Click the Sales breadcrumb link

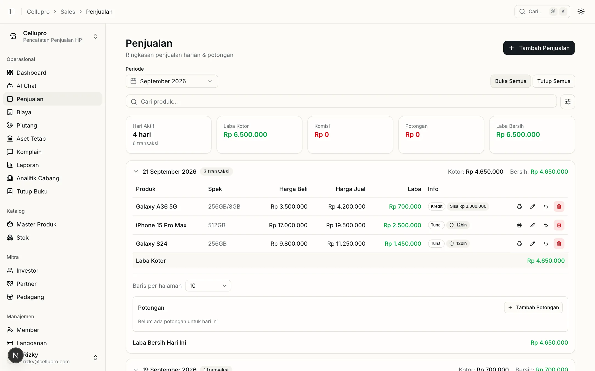(68, 12)
